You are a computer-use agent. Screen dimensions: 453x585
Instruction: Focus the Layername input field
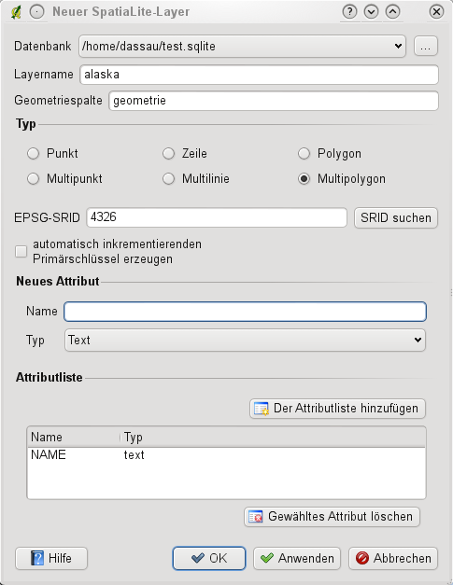tap(259, 75)
